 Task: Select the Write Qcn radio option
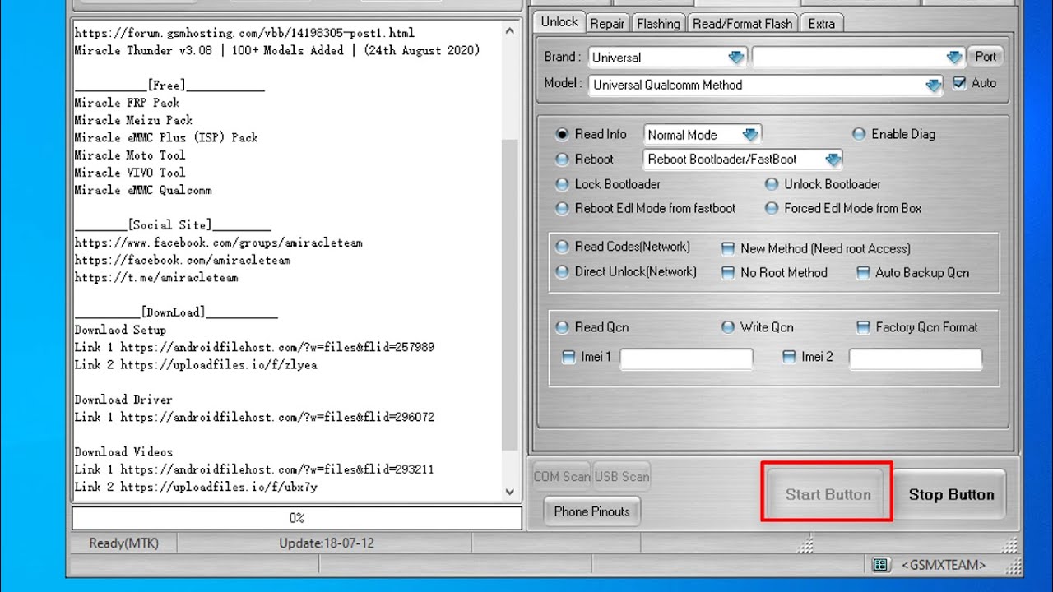[728, 327]
